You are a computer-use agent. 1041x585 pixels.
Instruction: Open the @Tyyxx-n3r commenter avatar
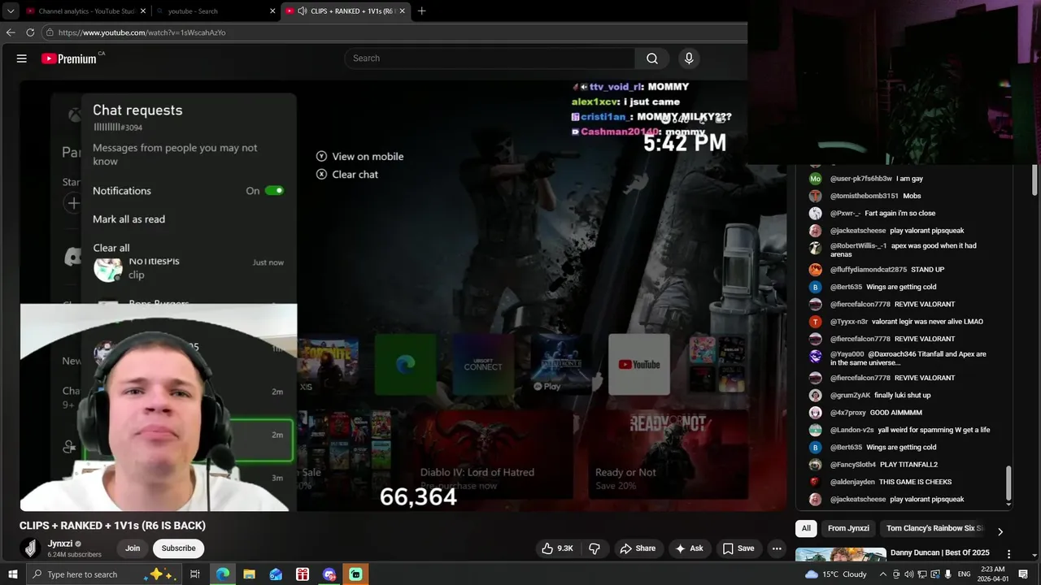(x=815, y=322)
